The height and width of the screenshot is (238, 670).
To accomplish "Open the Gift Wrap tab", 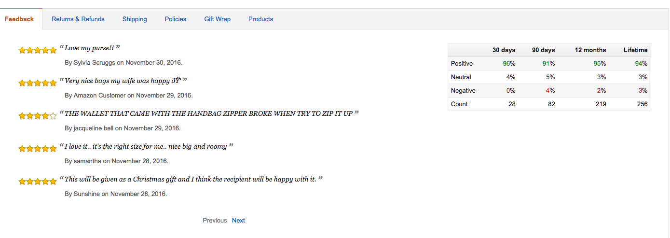I will pos(217,19).
